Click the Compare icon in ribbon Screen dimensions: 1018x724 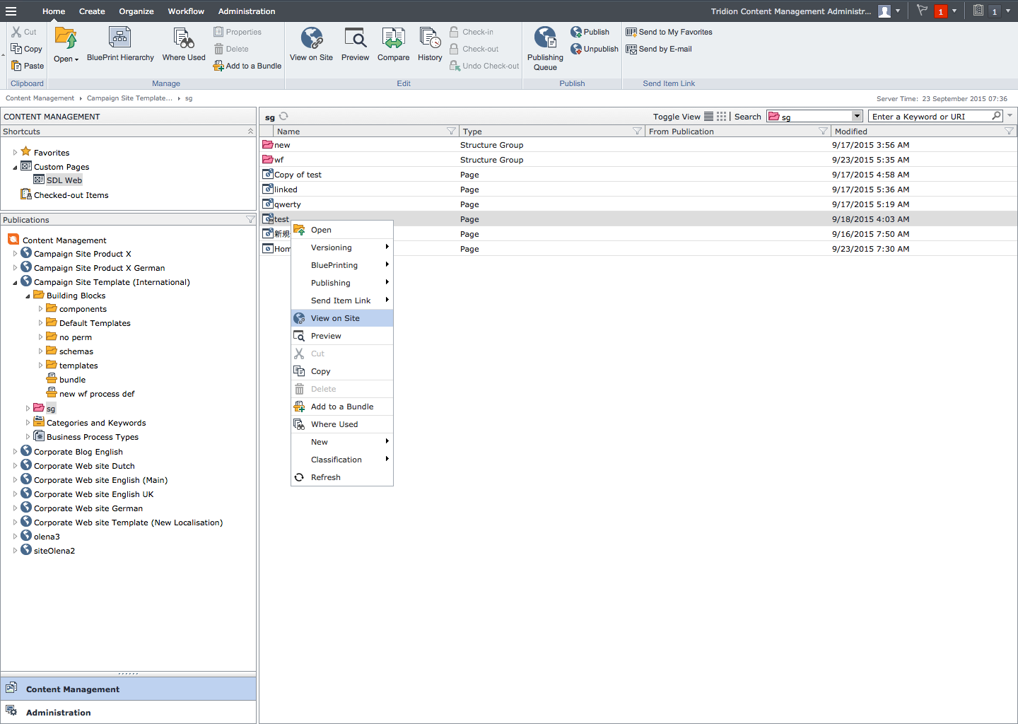pos(393,38)
